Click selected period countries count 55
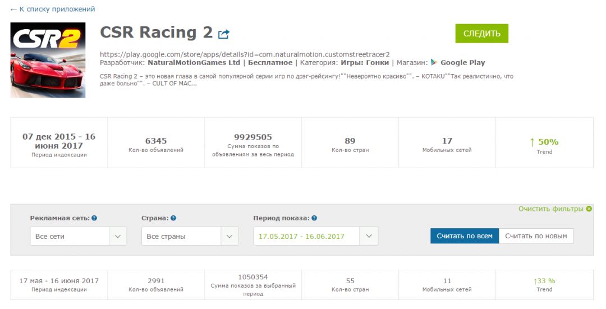Viewport: 606px width, 309px height. [x=350, y=281]
